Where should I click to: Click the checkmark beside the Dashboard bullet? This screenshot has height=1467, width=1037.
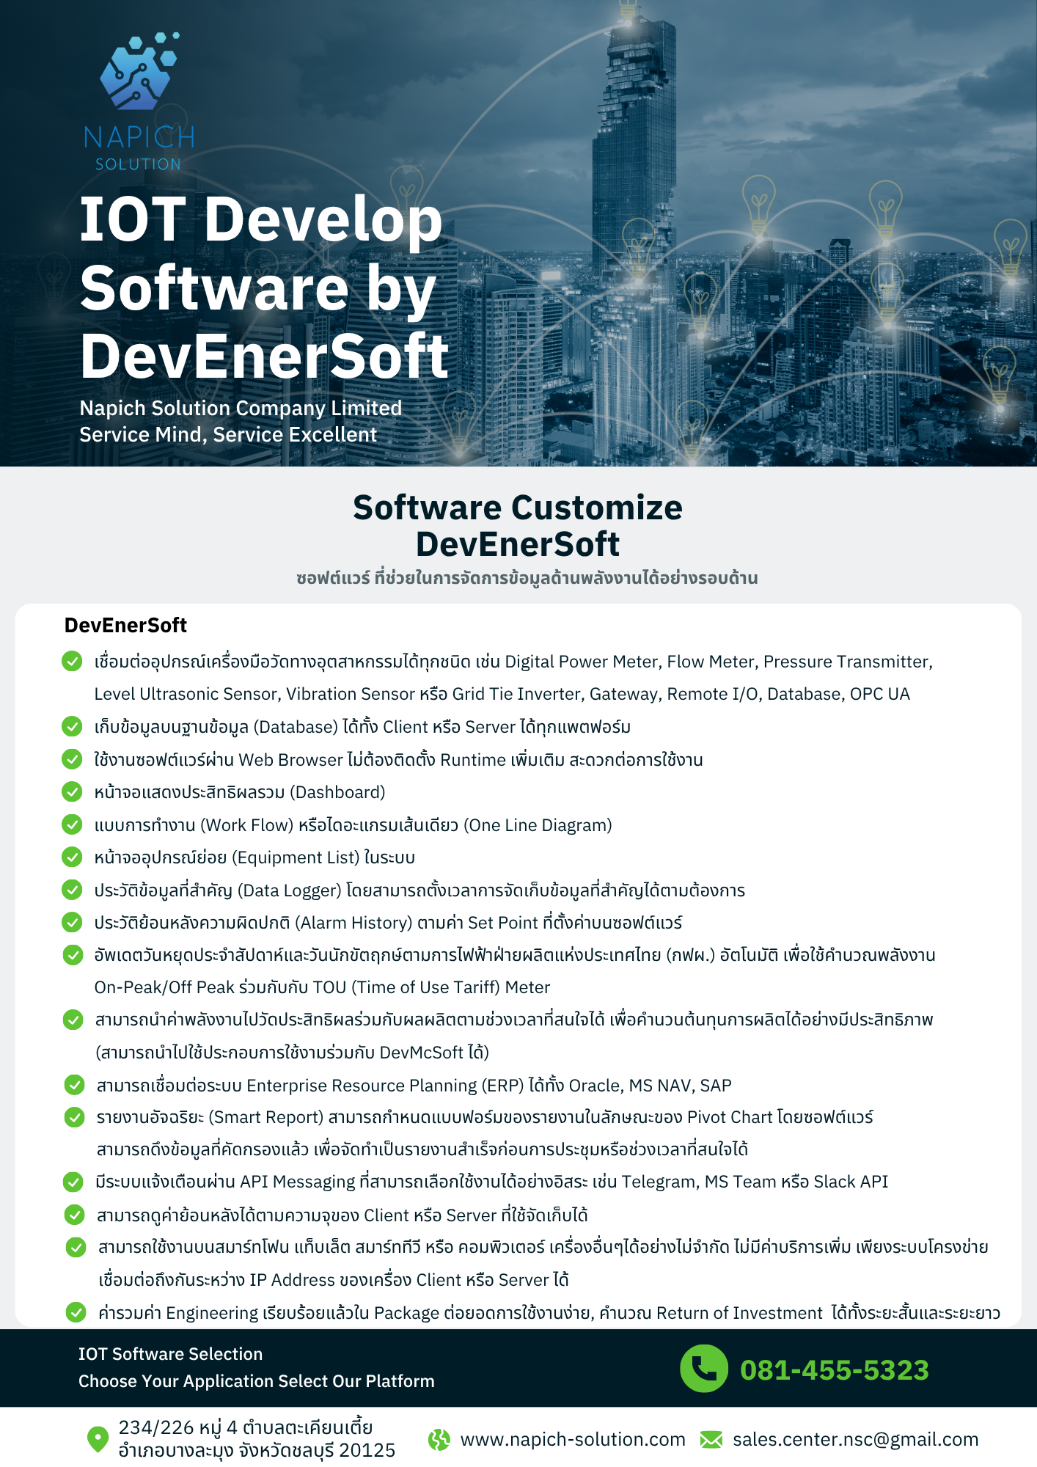click(72, 792)
